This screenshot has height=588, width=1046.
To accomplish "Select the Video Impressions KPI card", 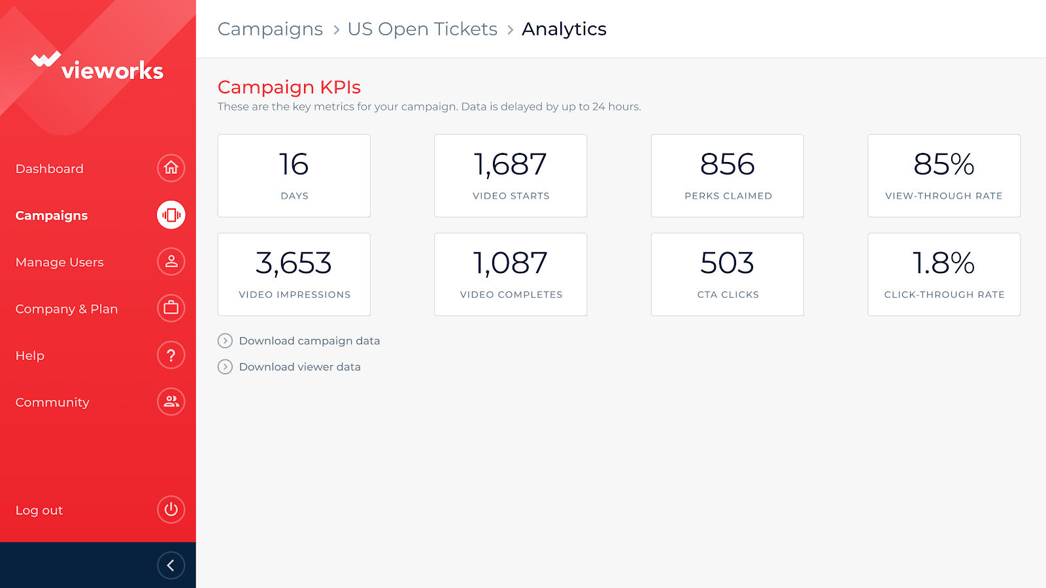I will (x=294, y=274).
